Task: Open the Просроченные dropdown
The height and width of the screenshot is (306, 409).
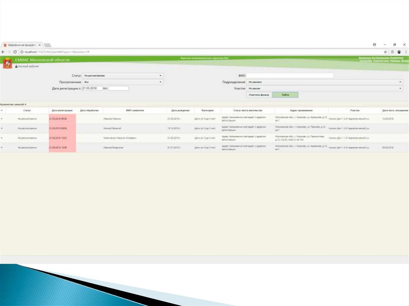Action: pos(123,82)
